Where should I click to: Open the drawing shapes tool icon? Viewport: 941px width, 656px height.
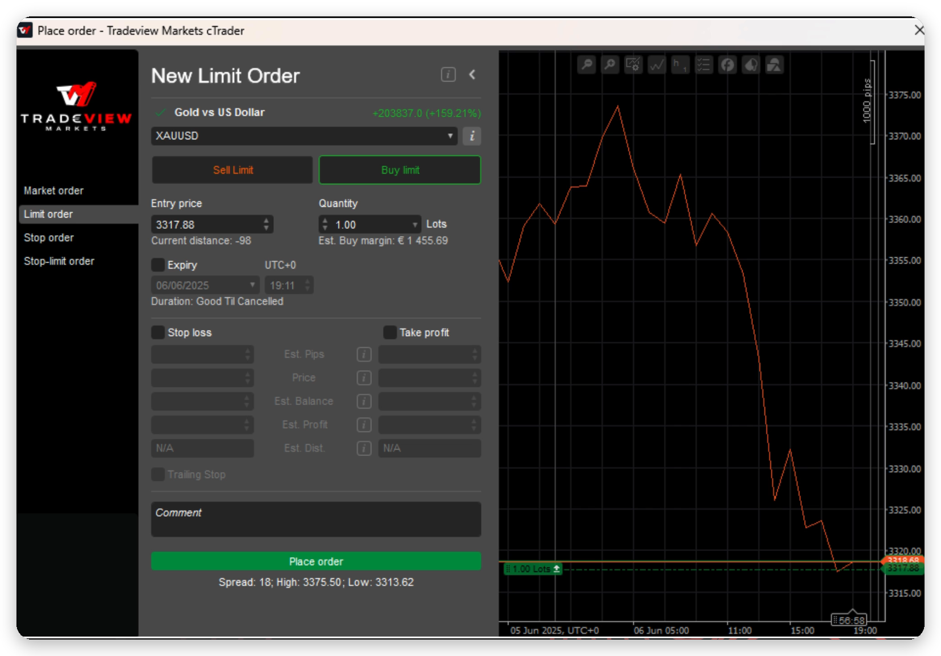[x=774, y=65]
